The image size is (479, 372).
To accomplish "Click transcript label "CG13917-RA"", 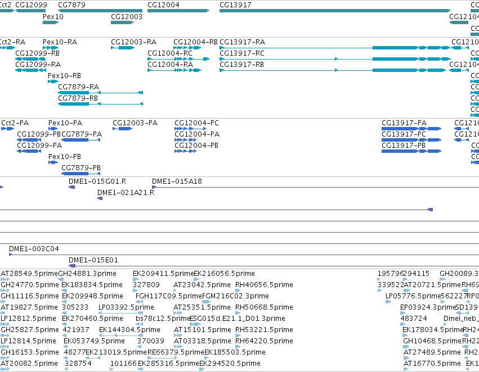I will click(243, 42).
